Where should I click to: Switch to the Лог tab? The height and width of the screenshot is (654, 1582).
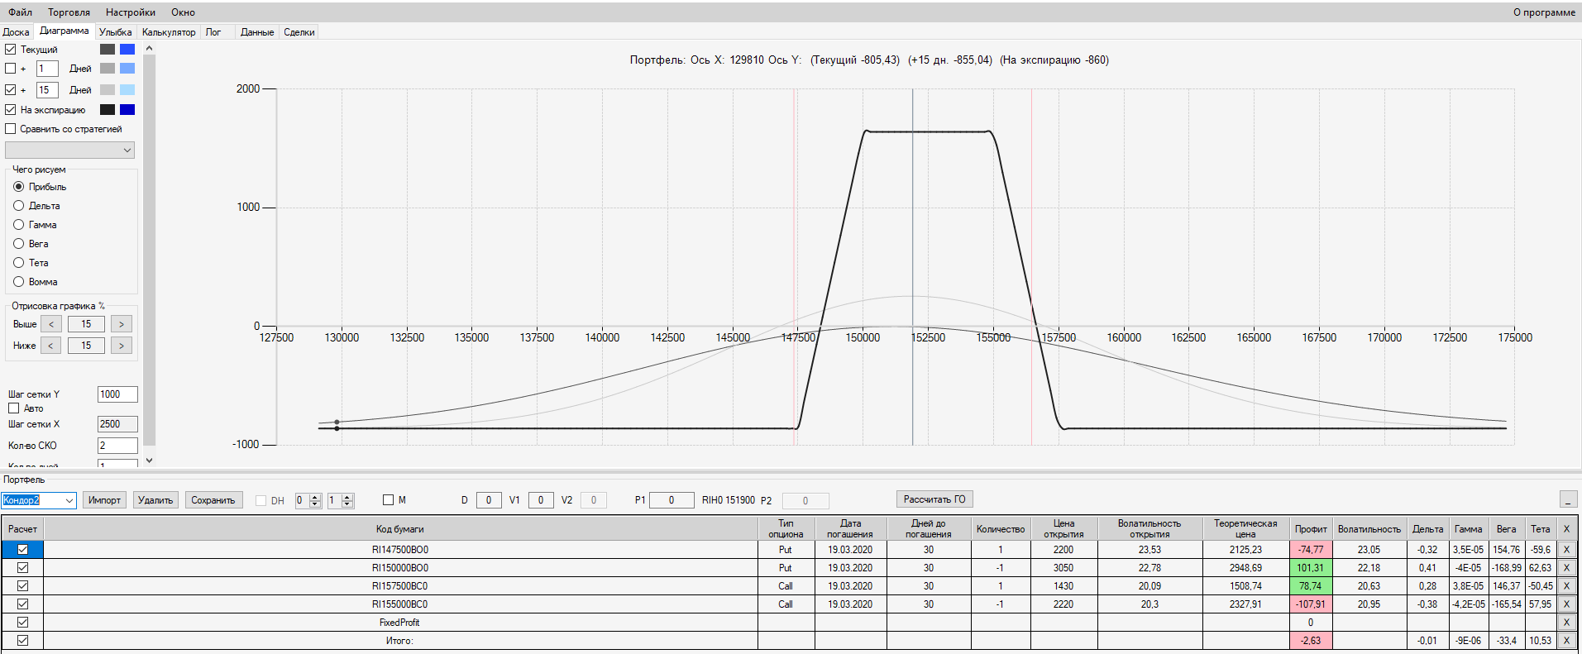click(x=213, y=32)
